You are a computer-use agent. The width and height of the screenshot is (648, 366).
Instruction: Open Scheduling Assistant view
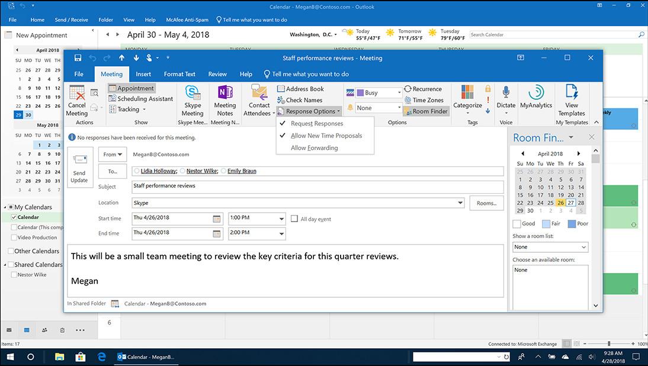click(x=140, y=98)
